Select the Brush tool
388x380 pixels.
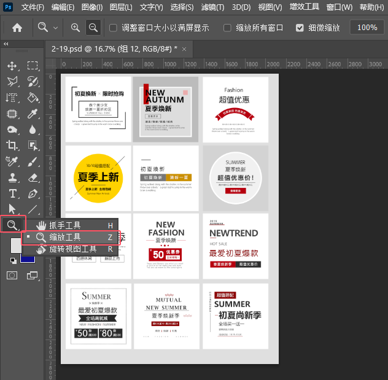33,161
